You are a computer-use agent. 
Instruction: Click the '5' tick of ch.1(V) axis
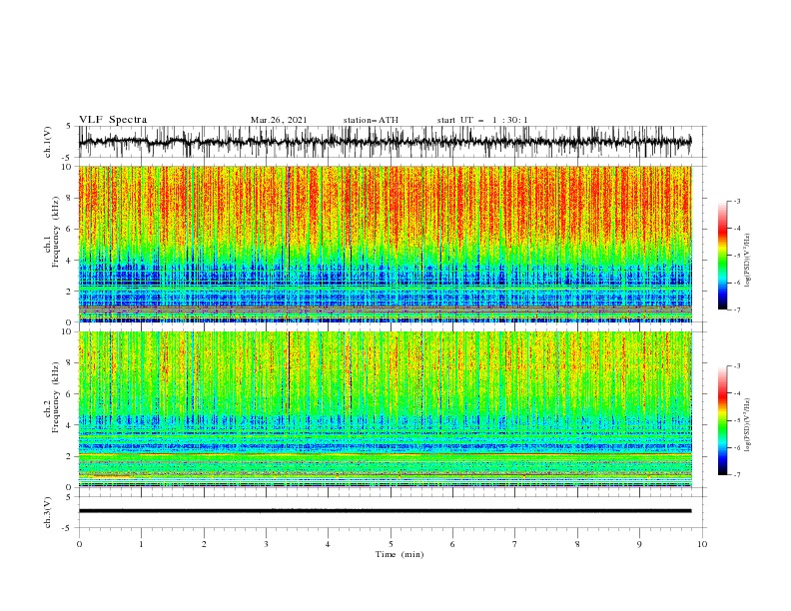tap(69, 127)
